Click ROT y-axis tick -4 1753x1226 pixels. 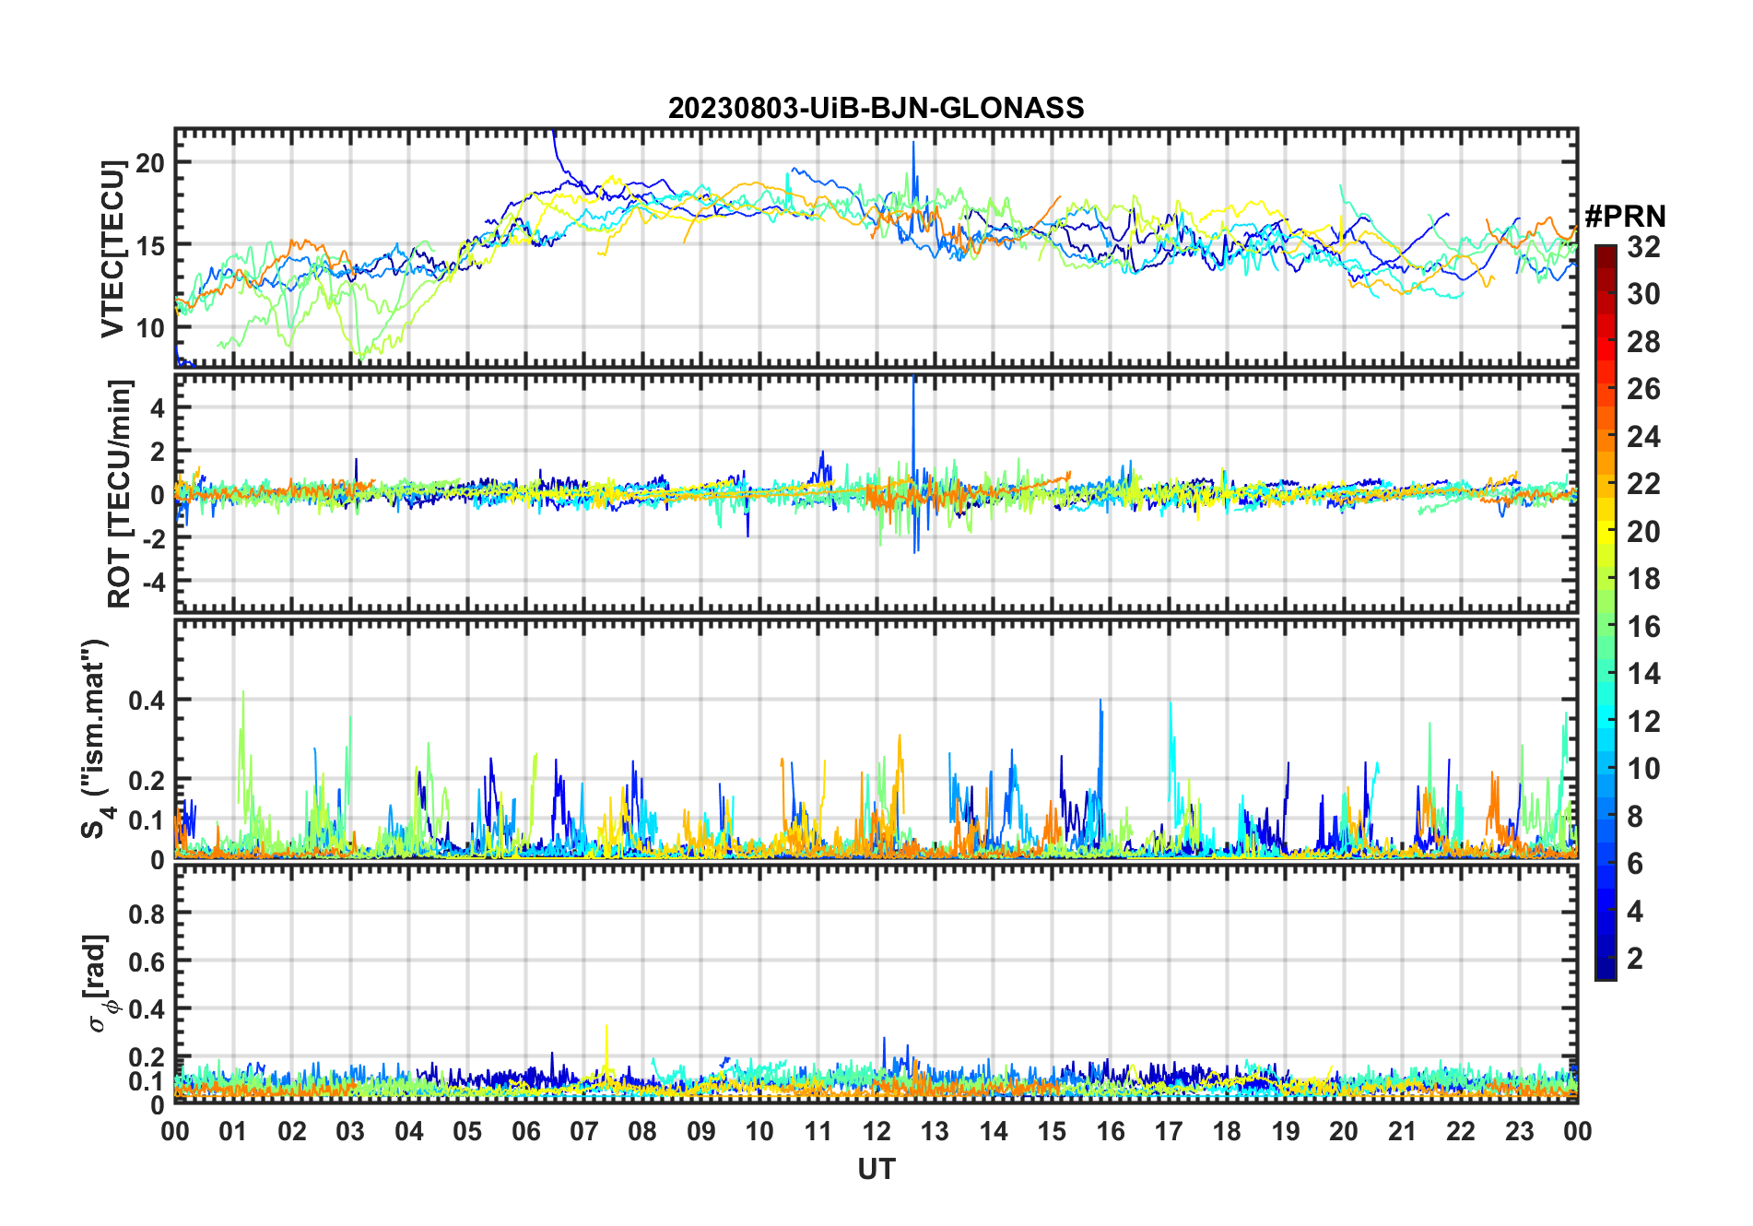(x=154, y=582)
